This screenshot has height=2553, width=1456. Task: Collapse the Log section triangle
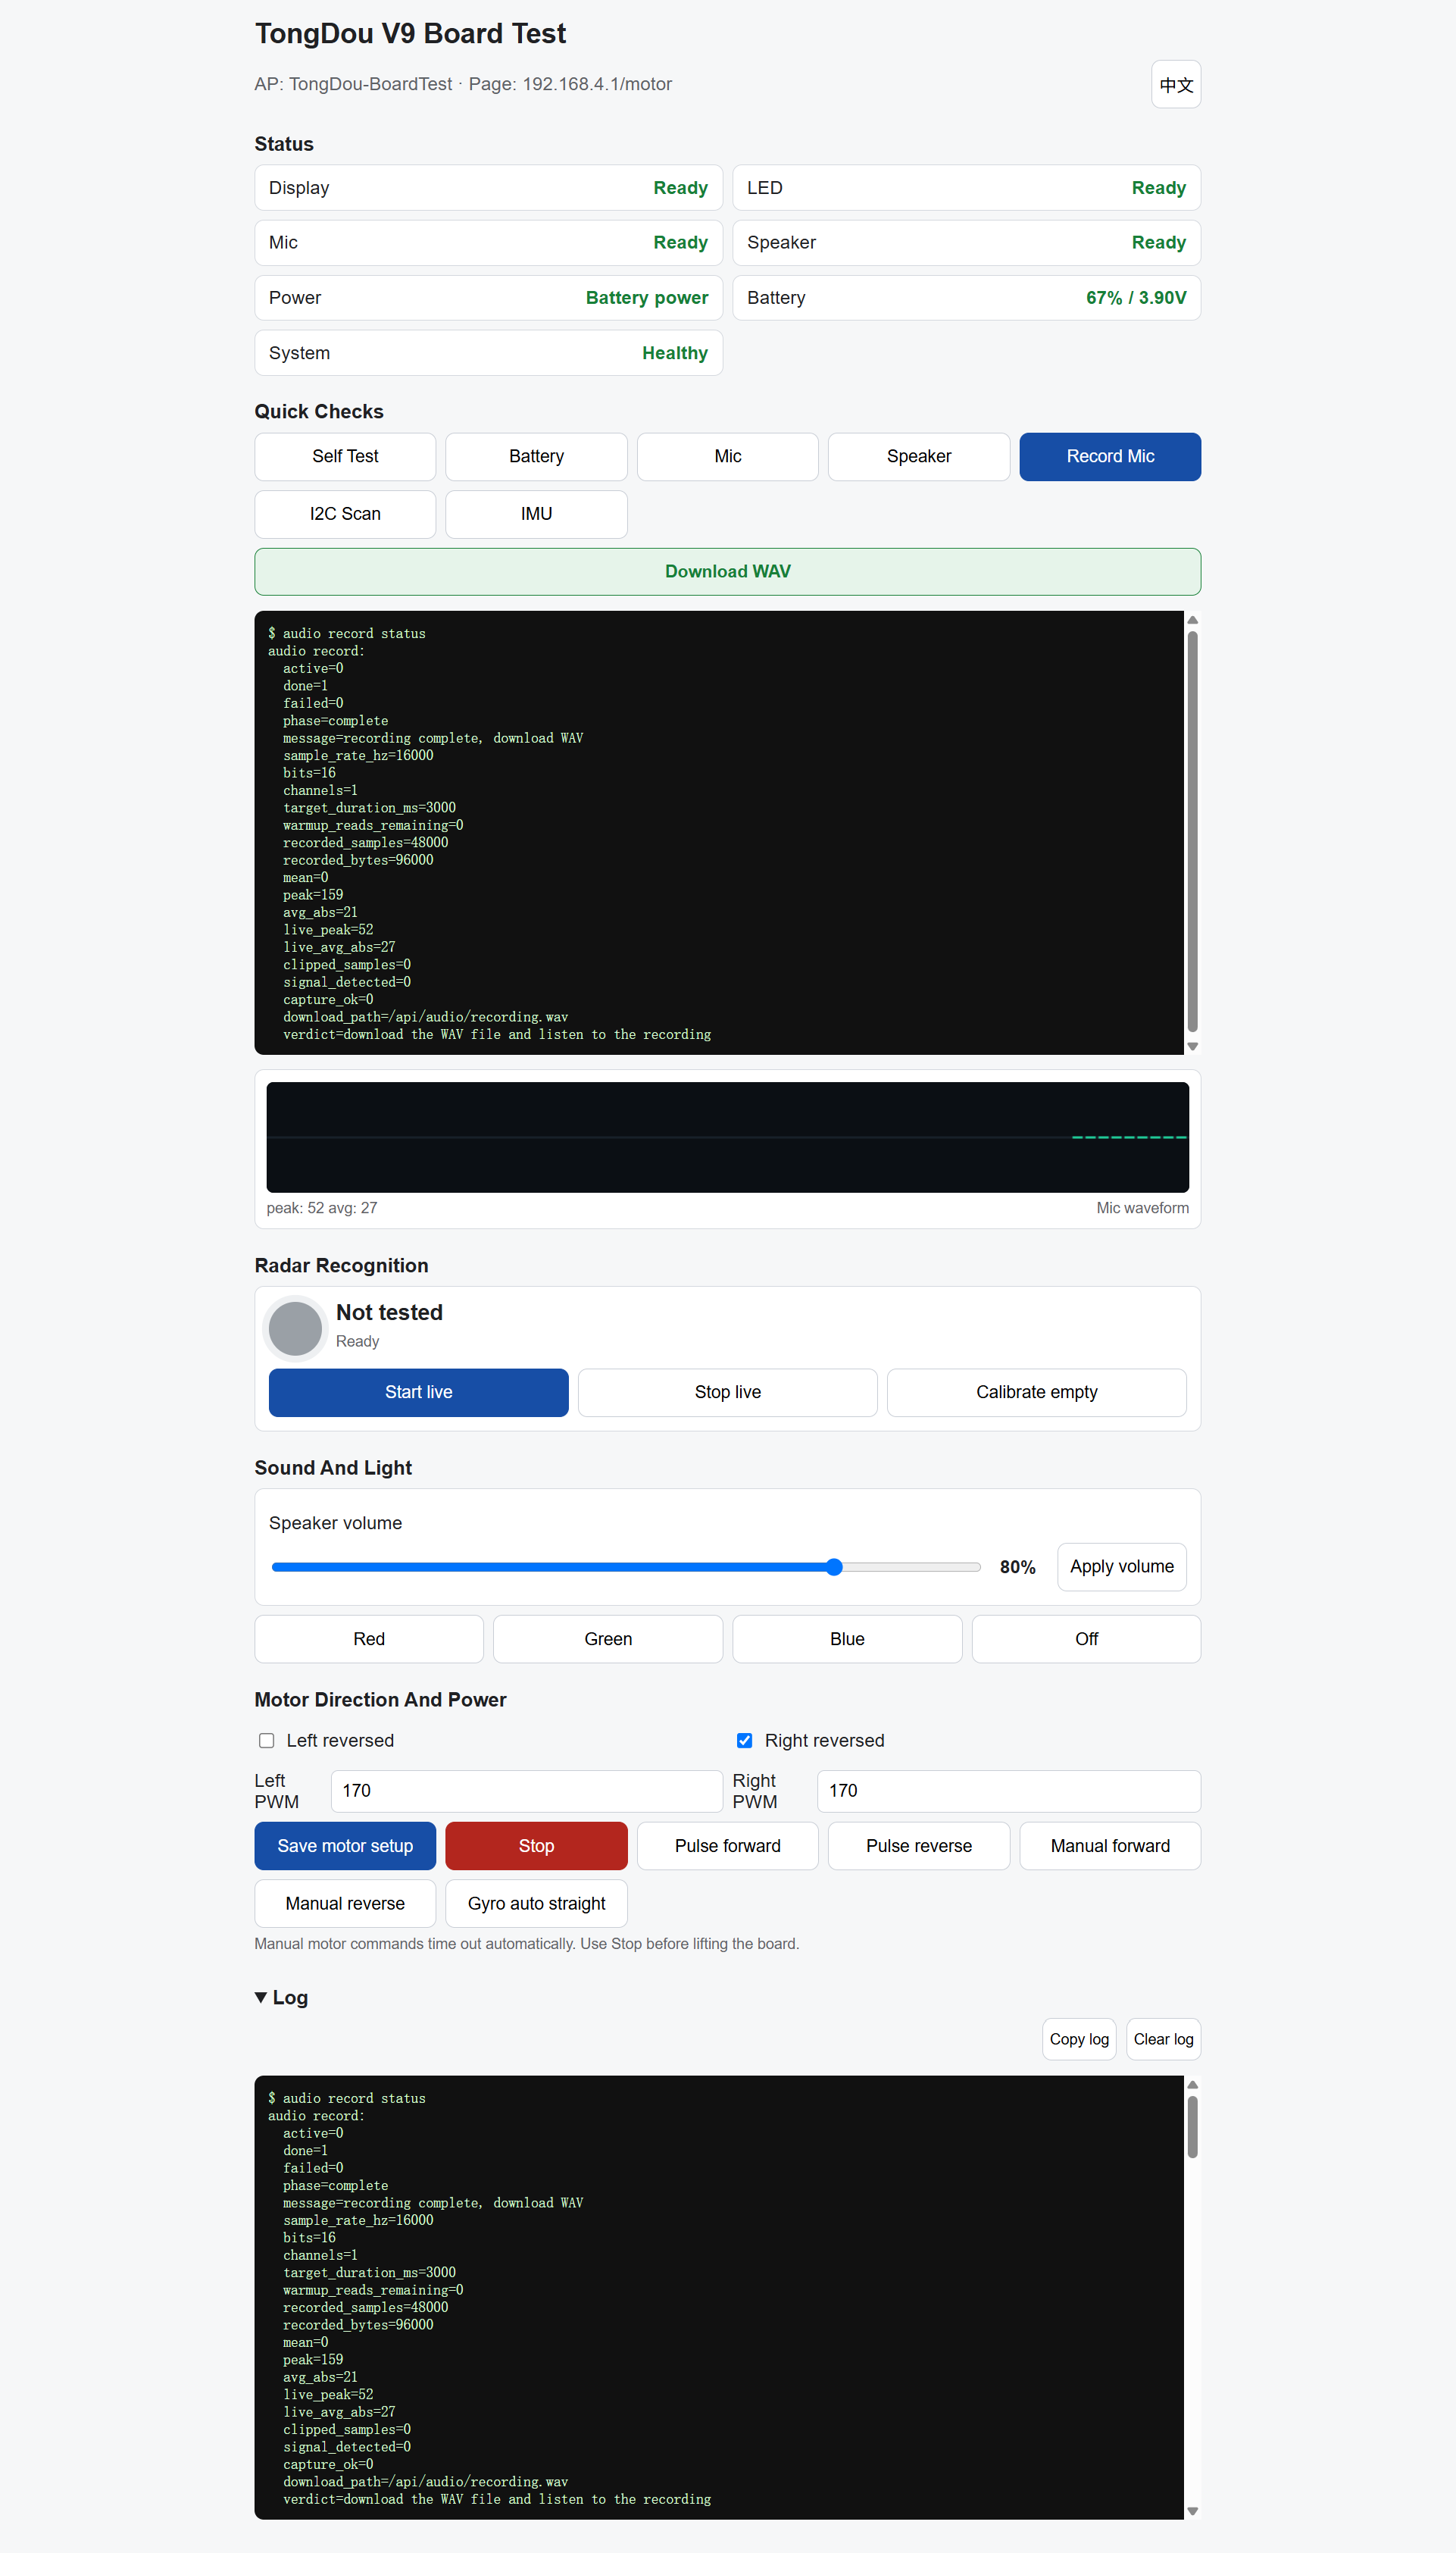pos(261,1997)
